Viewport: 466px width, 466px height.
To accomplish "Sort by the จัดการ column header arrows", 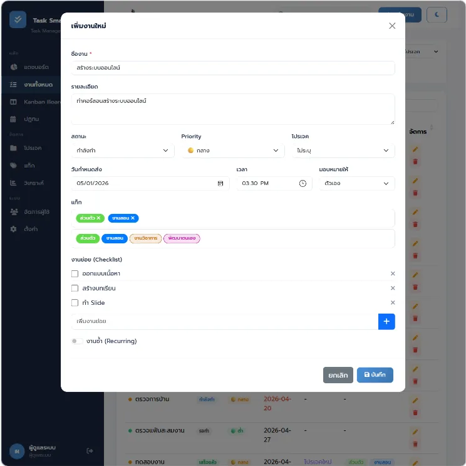I will (431, 128).
